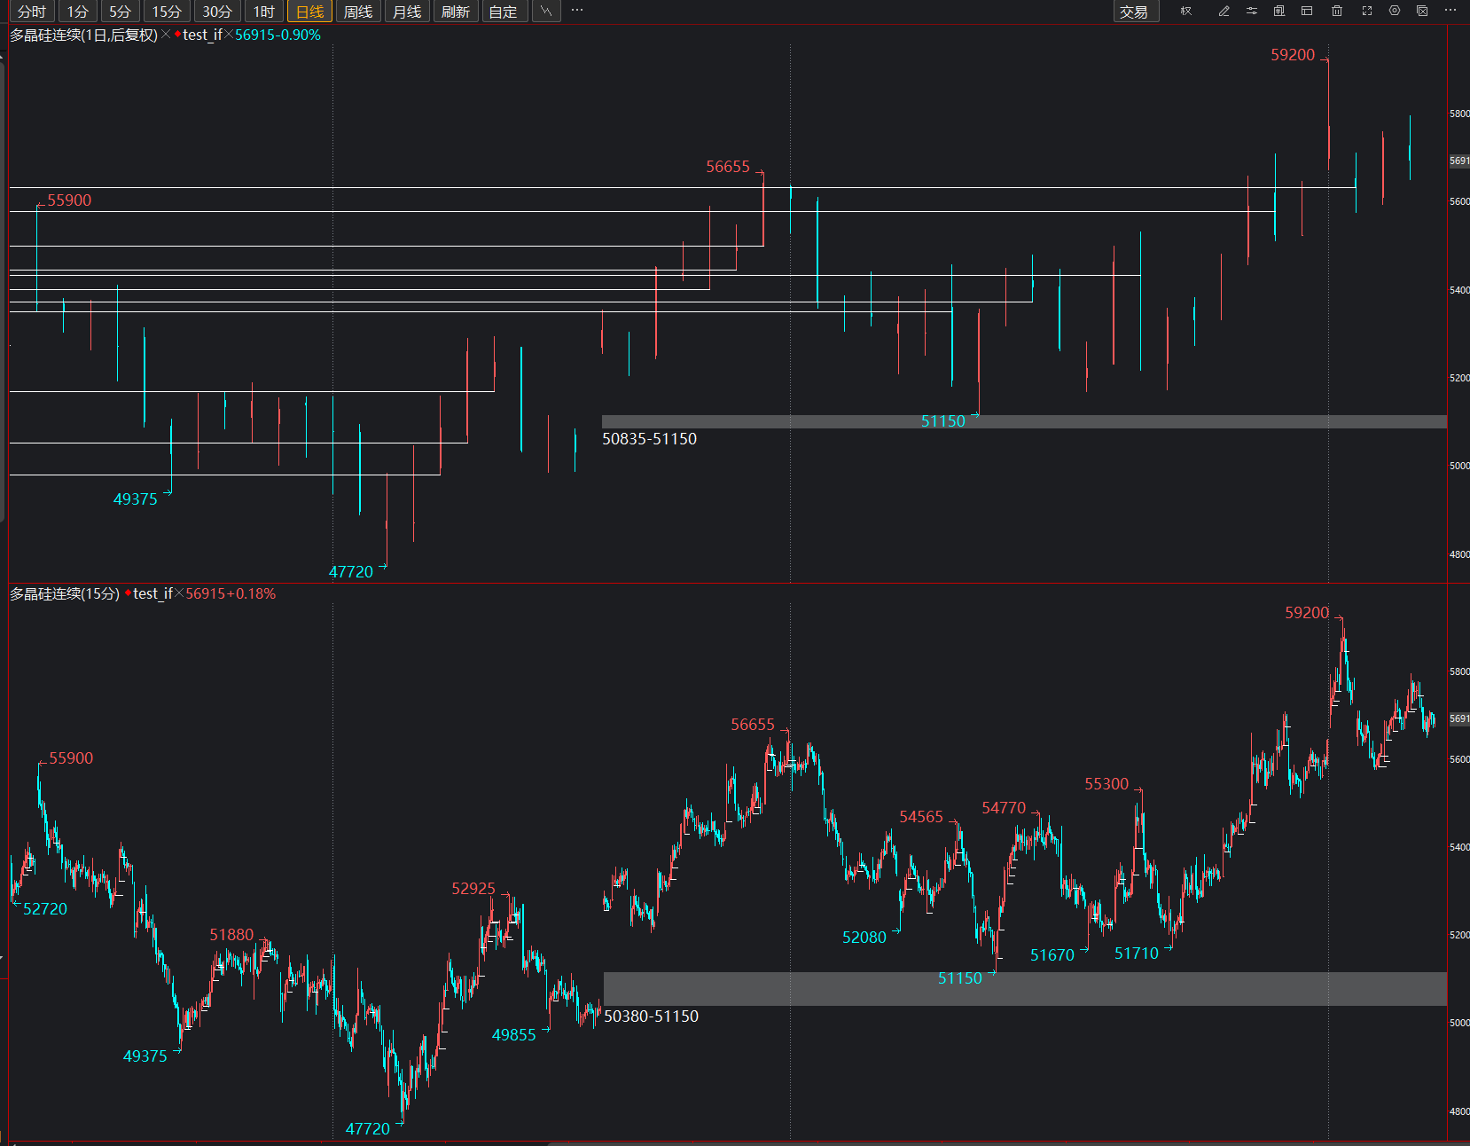Viewport: 1470px width, 1146px height.
Task: Switch to the 15分 period tab
Action: coord(166,12)
